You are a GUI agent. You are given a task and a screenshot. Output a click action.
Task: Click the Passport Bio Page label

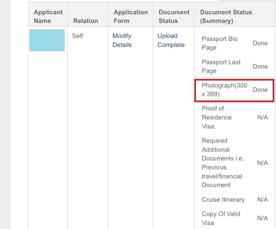pos(220,43)
